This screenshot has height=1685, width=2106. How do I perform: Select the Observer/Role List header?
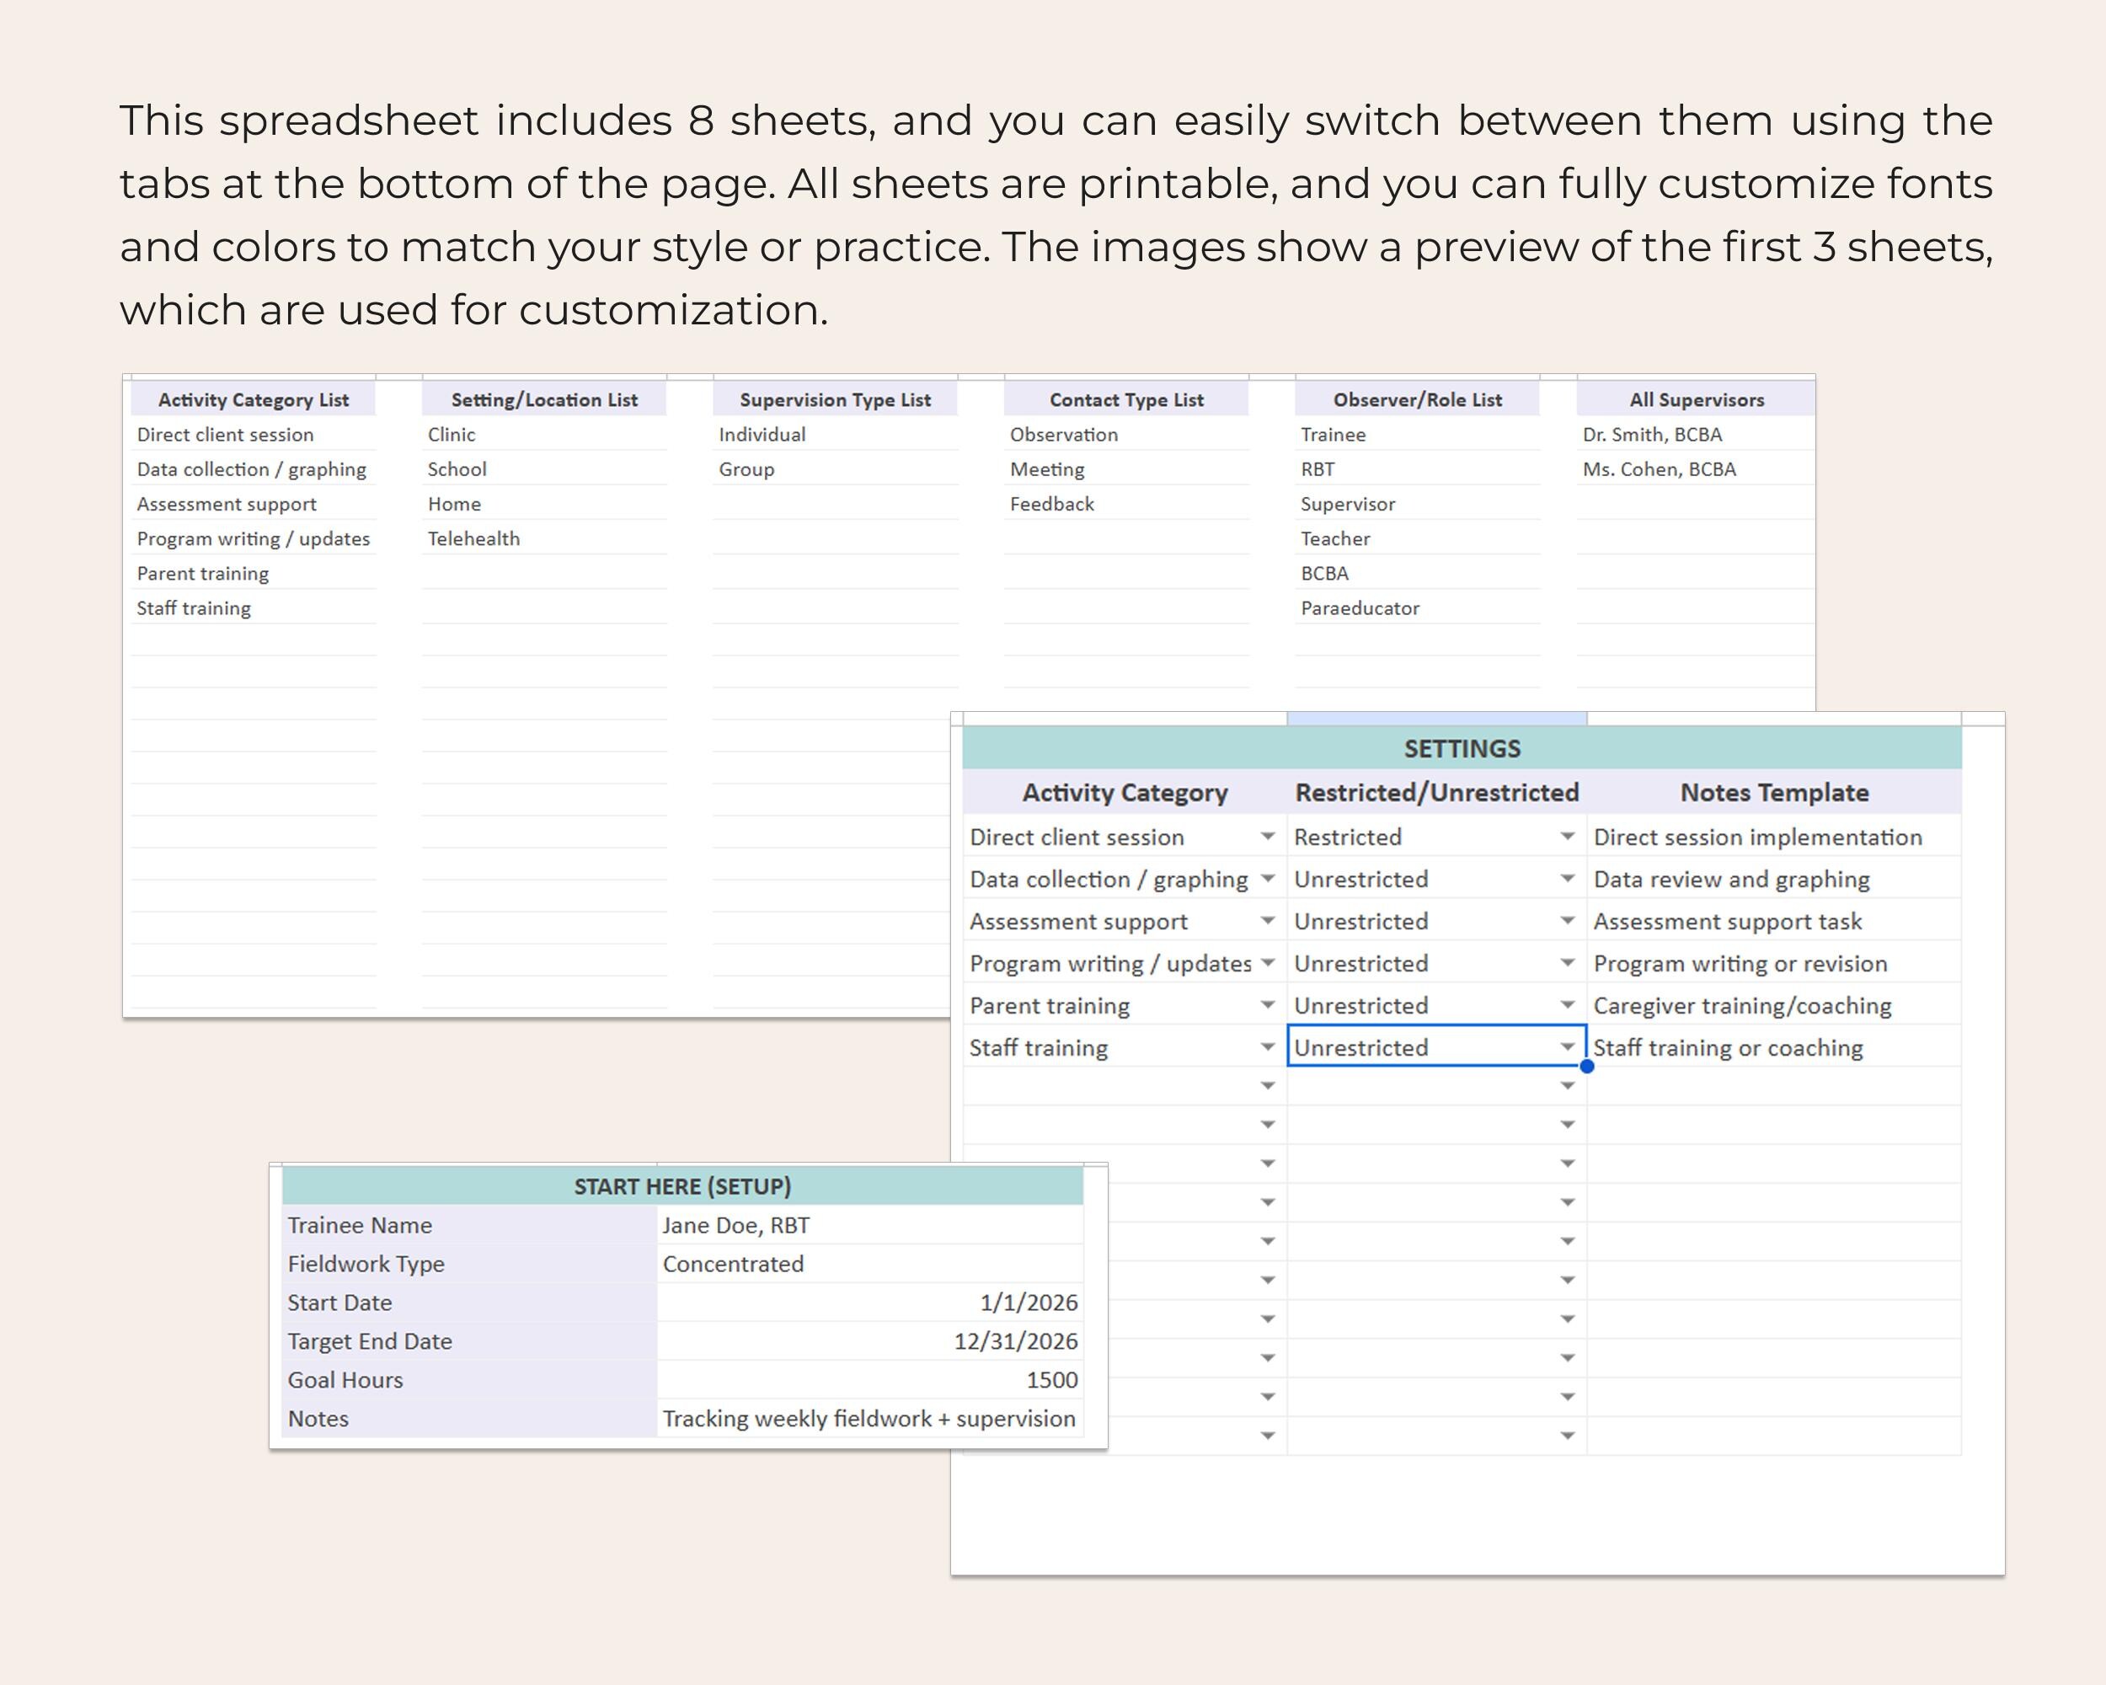1418,399
